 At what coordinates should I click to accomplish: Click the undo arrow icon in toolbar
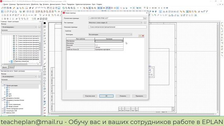point(36,8)
